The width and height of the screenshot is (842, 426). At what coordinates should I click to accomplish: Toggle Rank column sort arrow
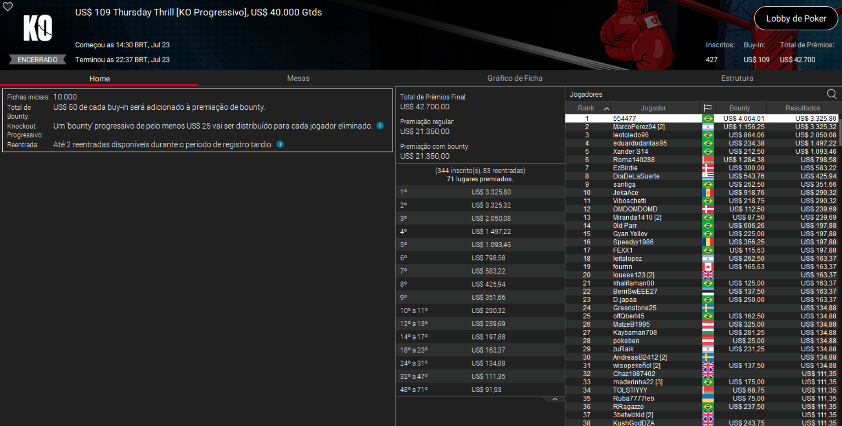click(607, 108)
